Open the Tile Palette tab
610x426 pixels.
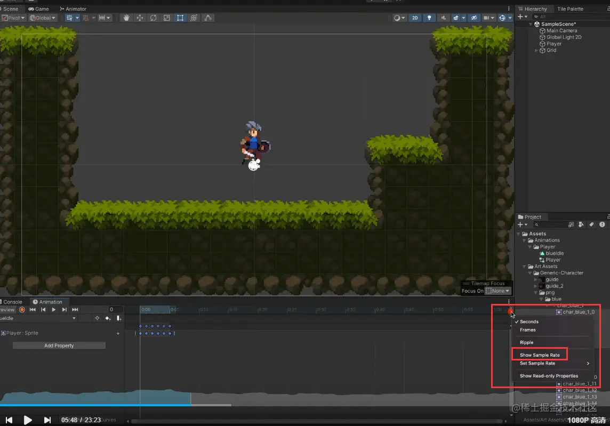[570, 9]
